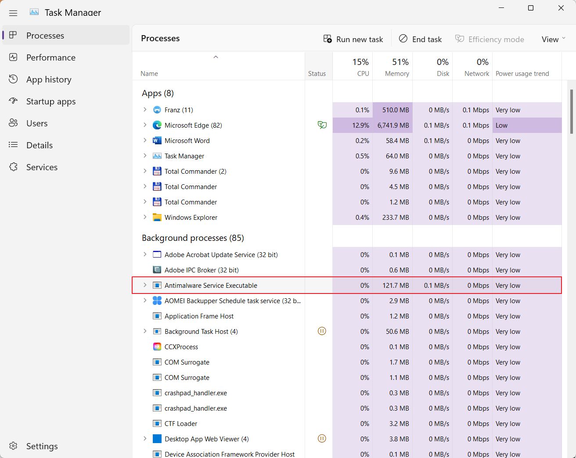This screenshot has width=576, height=458.
Task: Click the Task Manager title bar icon
Action: coord(34,12)
